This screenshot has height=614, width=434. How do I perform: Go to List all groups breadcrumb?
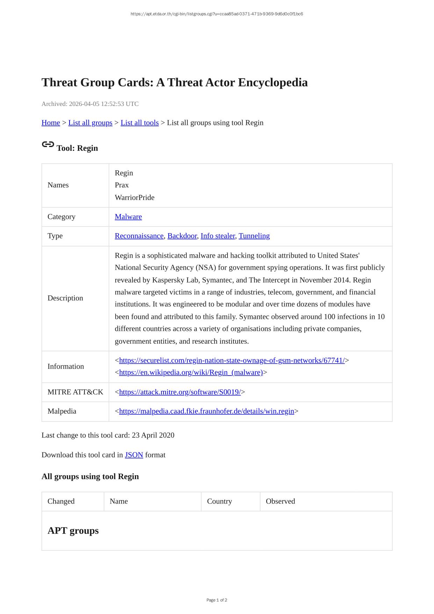coord(90,123)
